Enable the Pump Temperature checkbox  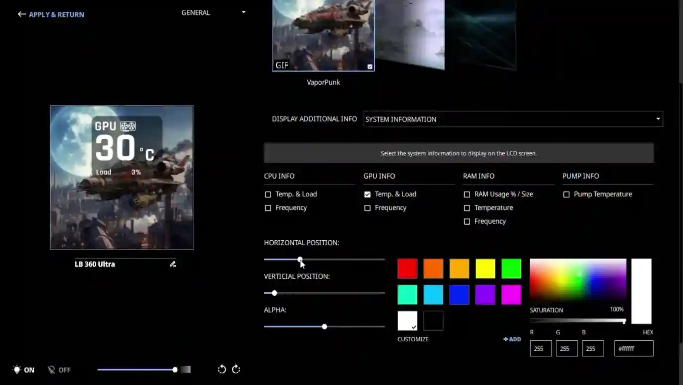pos(566,194)
